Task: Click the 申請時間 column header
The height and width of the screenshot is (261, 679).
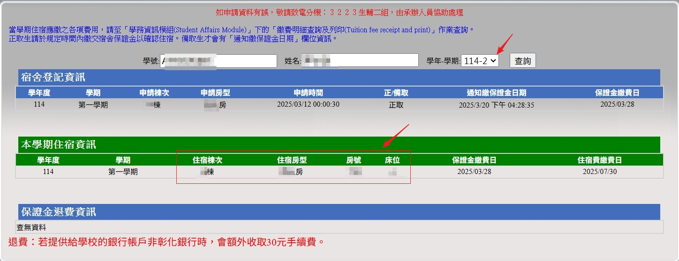Action: click(308, 93)
